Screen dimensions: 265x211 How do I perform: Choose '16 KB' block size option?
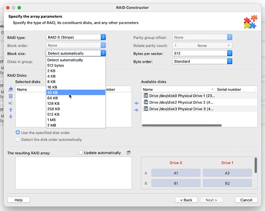point(76,87)
